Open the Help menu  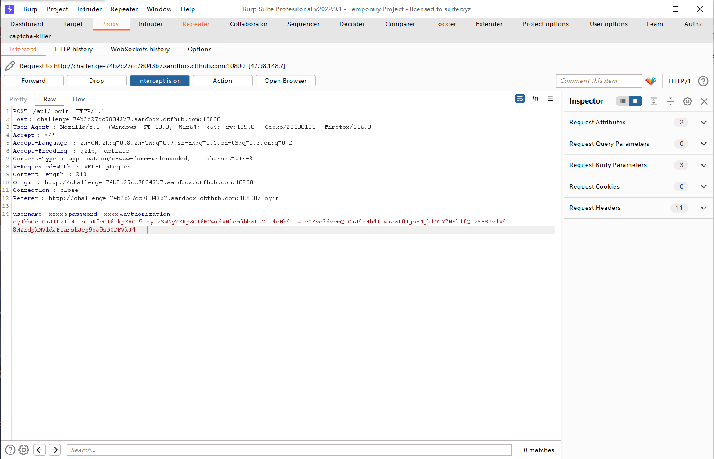coord(188,9)
